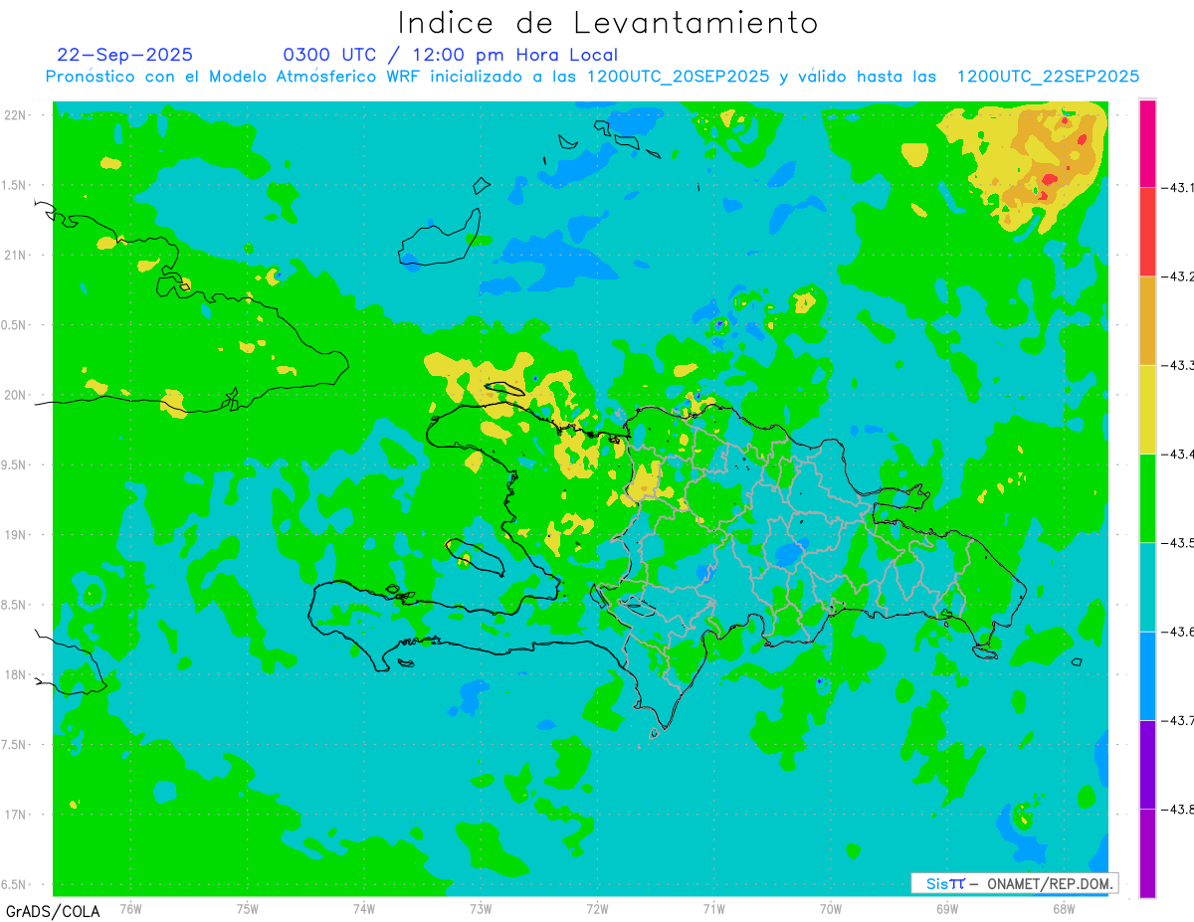
Task: Pick the purple legend swatch above -43.8
Action: (1147, 764)
